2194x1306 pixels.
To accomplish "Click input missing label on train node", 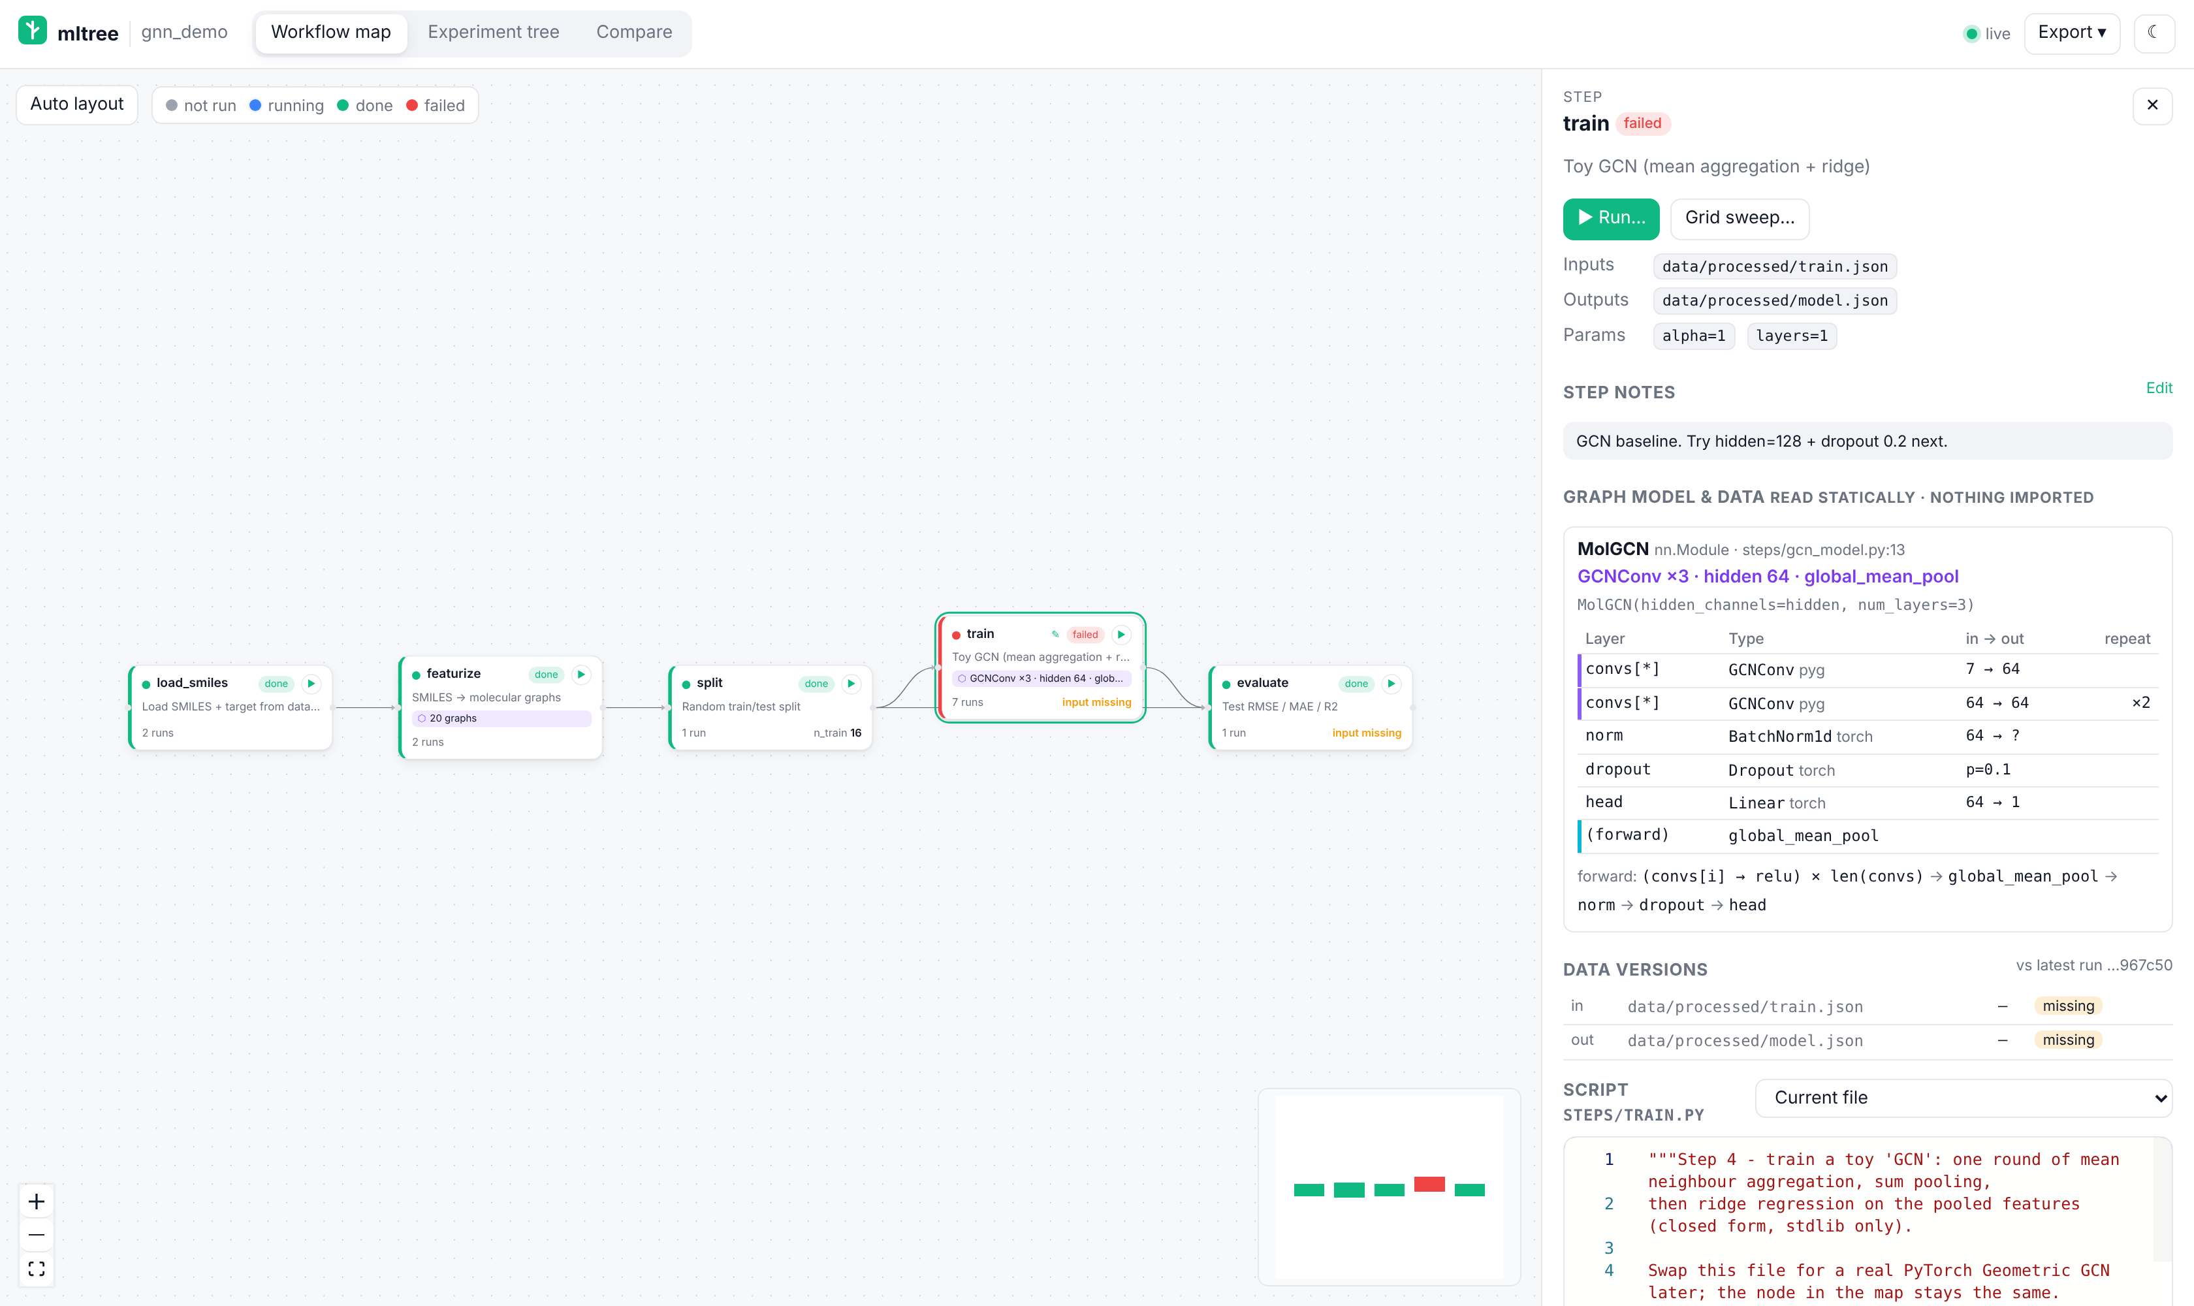I will click(x=1096, y=702).
